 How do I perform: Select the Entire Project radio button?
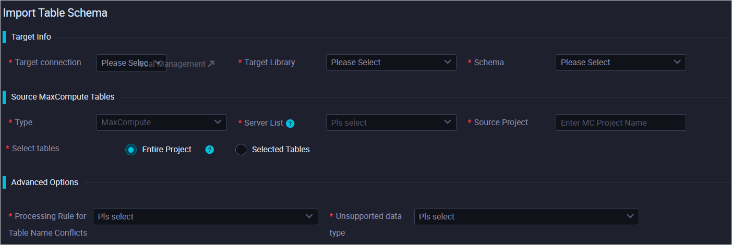coord(131,150)
